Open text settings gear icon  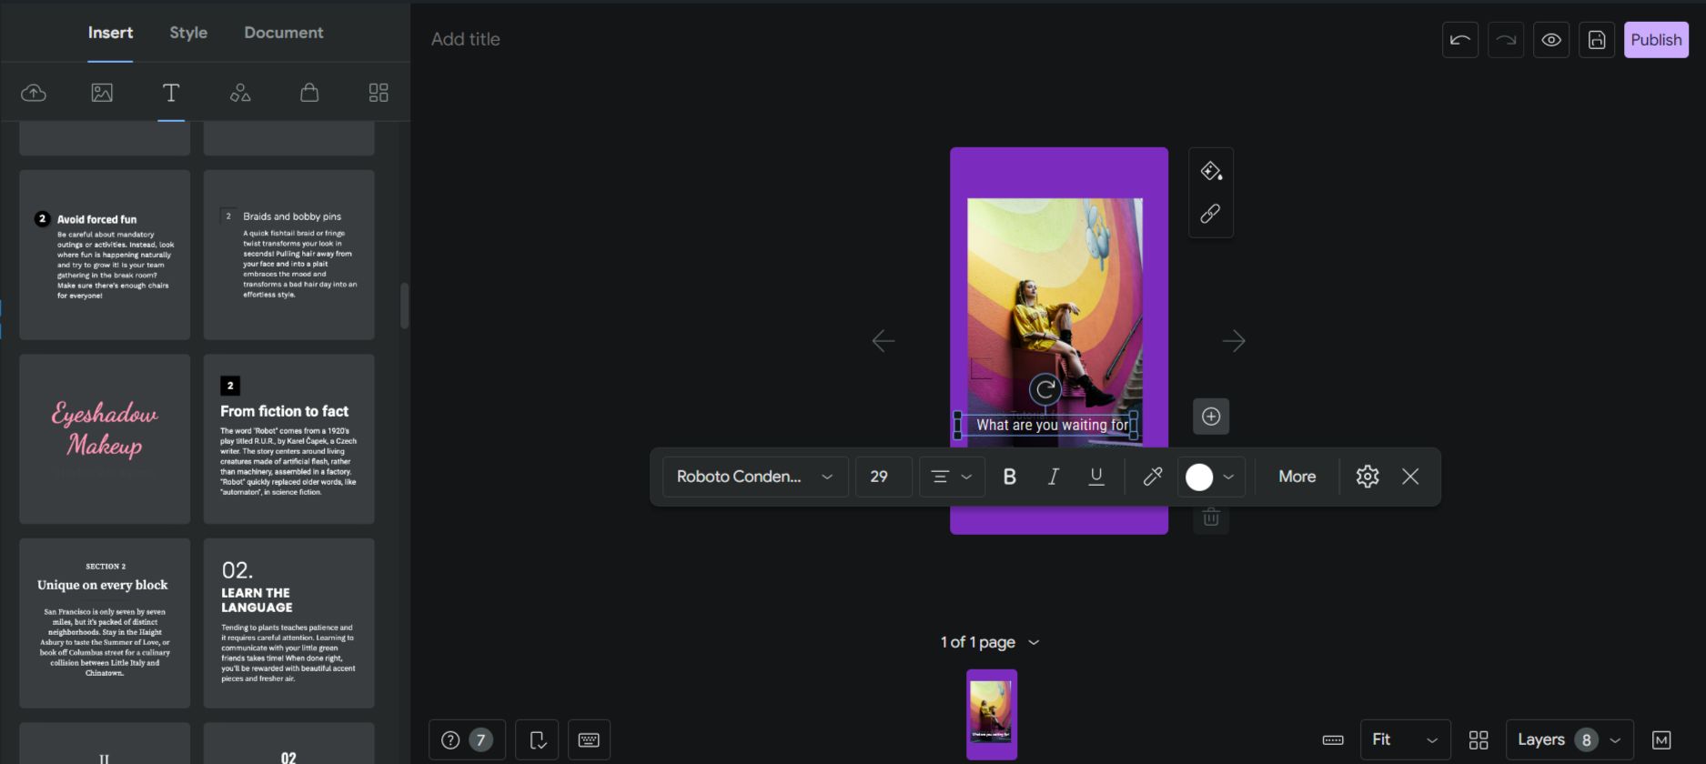(1368, 477)
